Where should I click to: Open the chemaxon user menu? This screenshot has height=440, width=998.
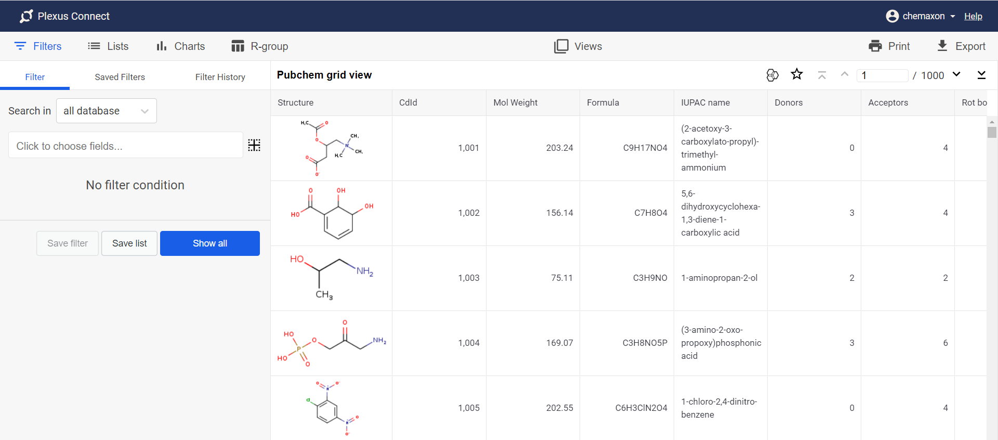(x=920, y=16)
